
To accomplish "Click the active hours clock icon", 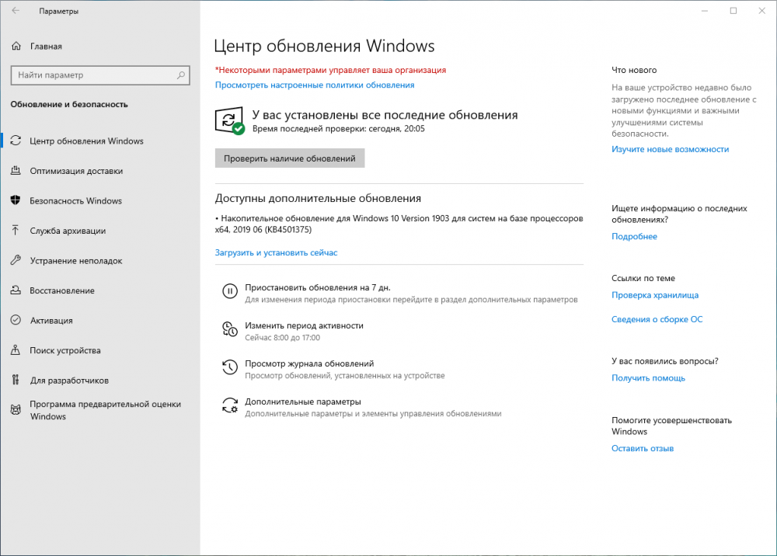I will 229,329.
